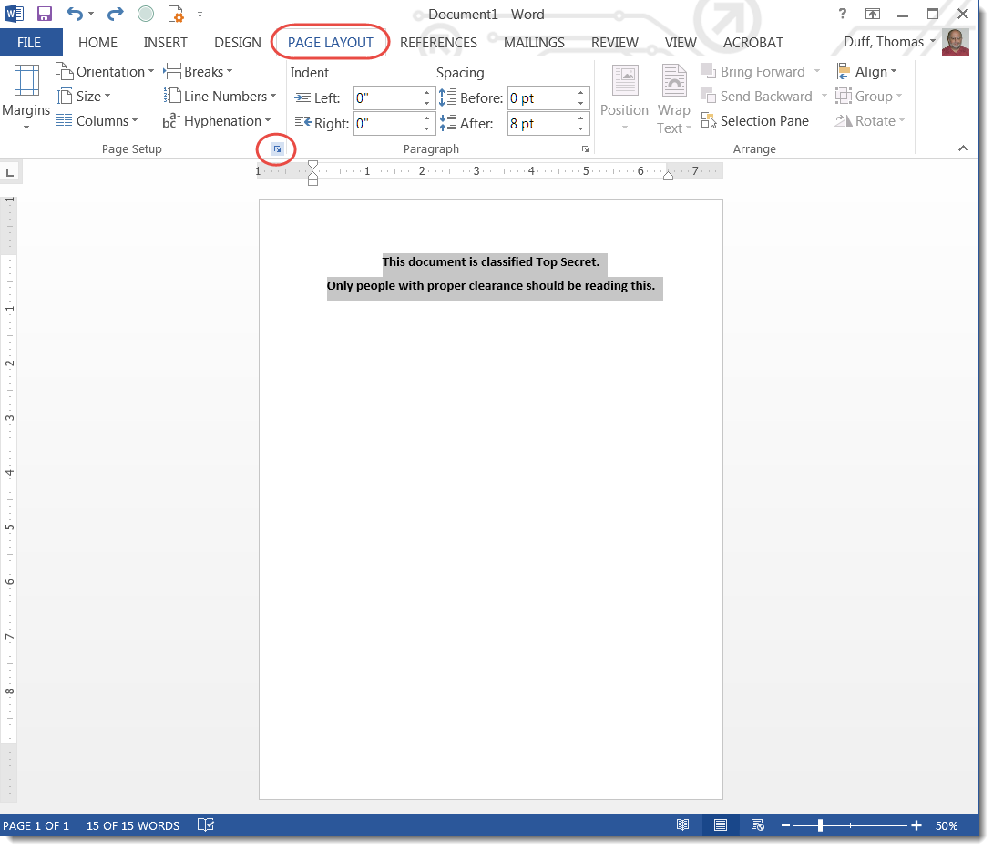Click the word count in status bar
Image resolution: width=993 pixels, height=850 pixels.
point(132,825)
